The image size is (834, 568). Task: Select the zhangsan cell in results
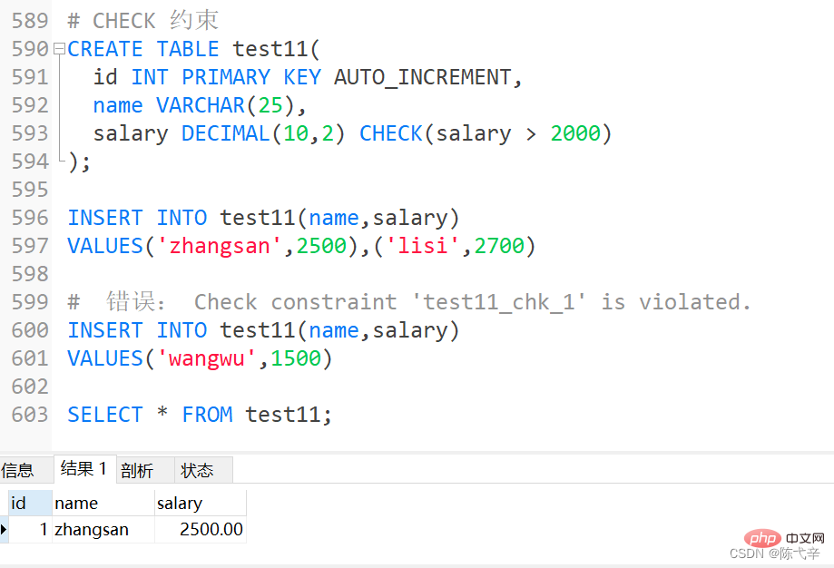[92, 529]
